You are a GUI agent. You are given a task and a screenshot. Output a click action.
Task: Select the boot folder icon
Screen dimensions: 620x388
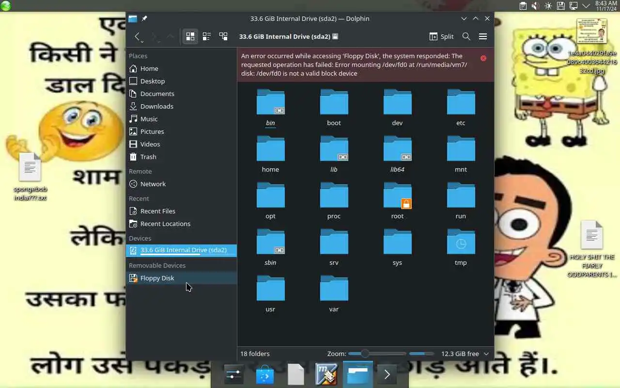pos(334,102)
